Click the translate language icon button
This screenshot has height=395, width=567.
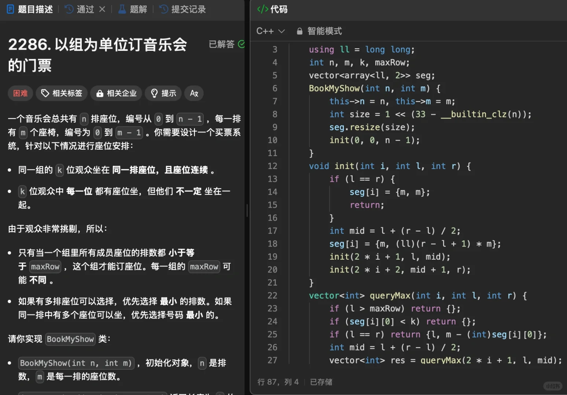tap(194, 93)
